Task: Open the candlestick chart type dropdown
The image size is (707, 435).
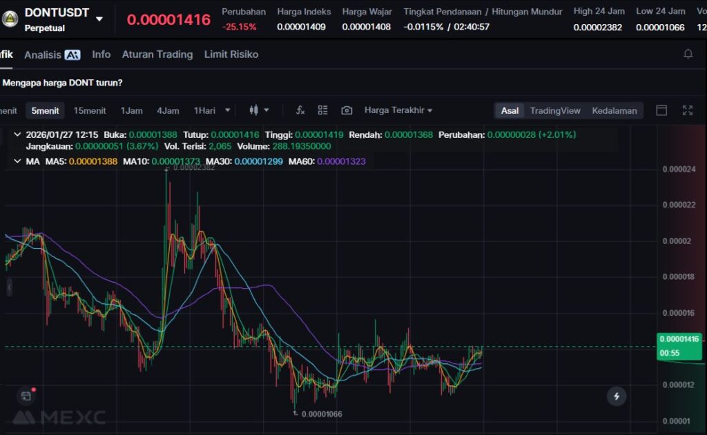Action: (259, 110)
